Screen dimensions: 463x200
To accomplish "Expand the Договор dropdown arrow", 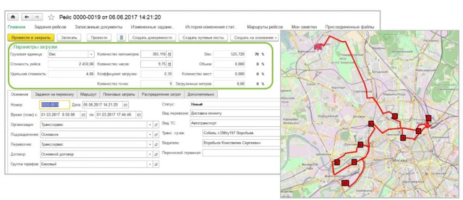I will [150, 154].
